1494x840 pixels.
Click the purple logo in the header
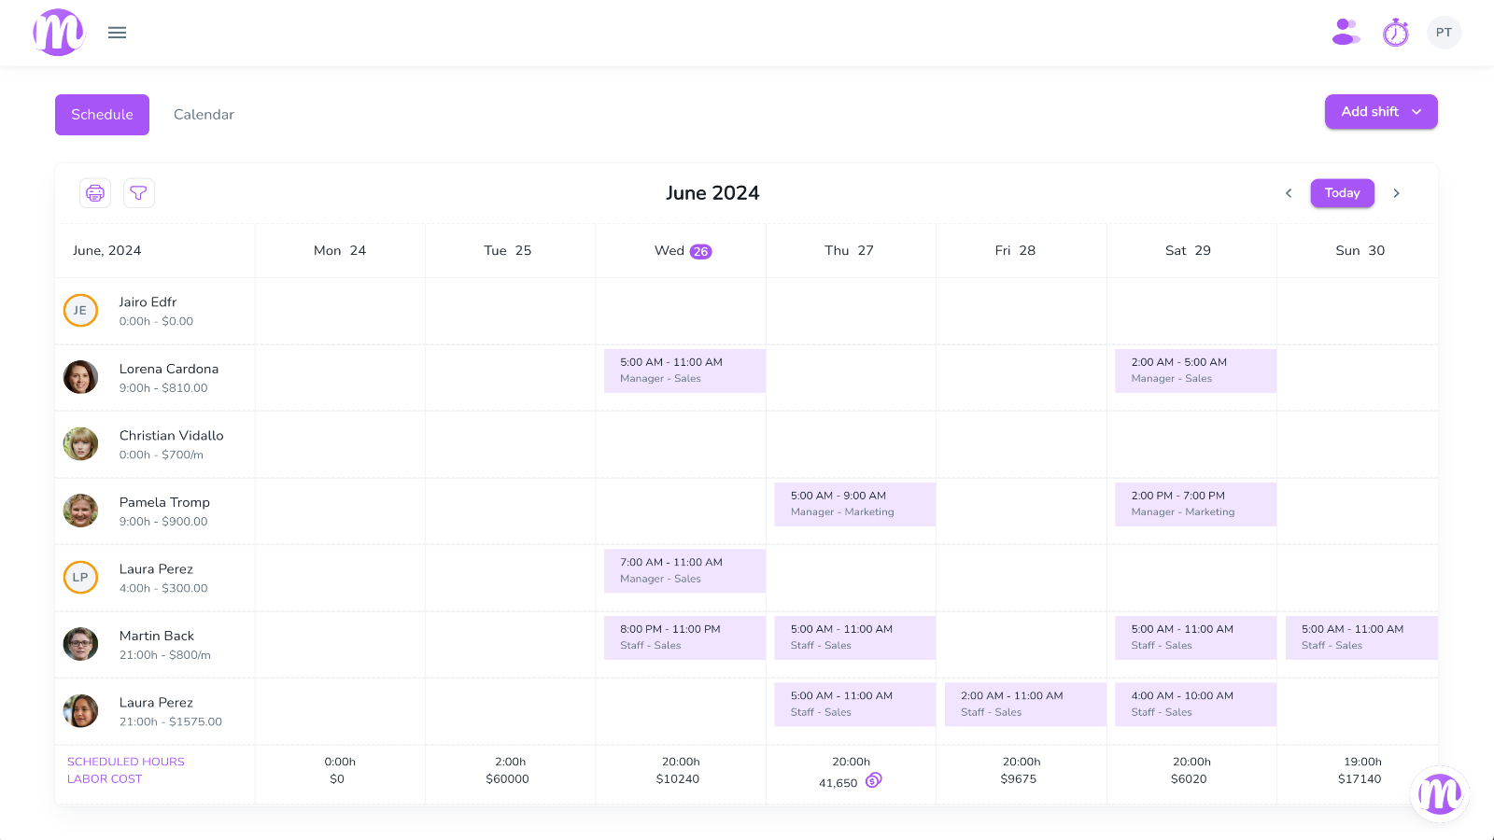[x=58, y=33]
